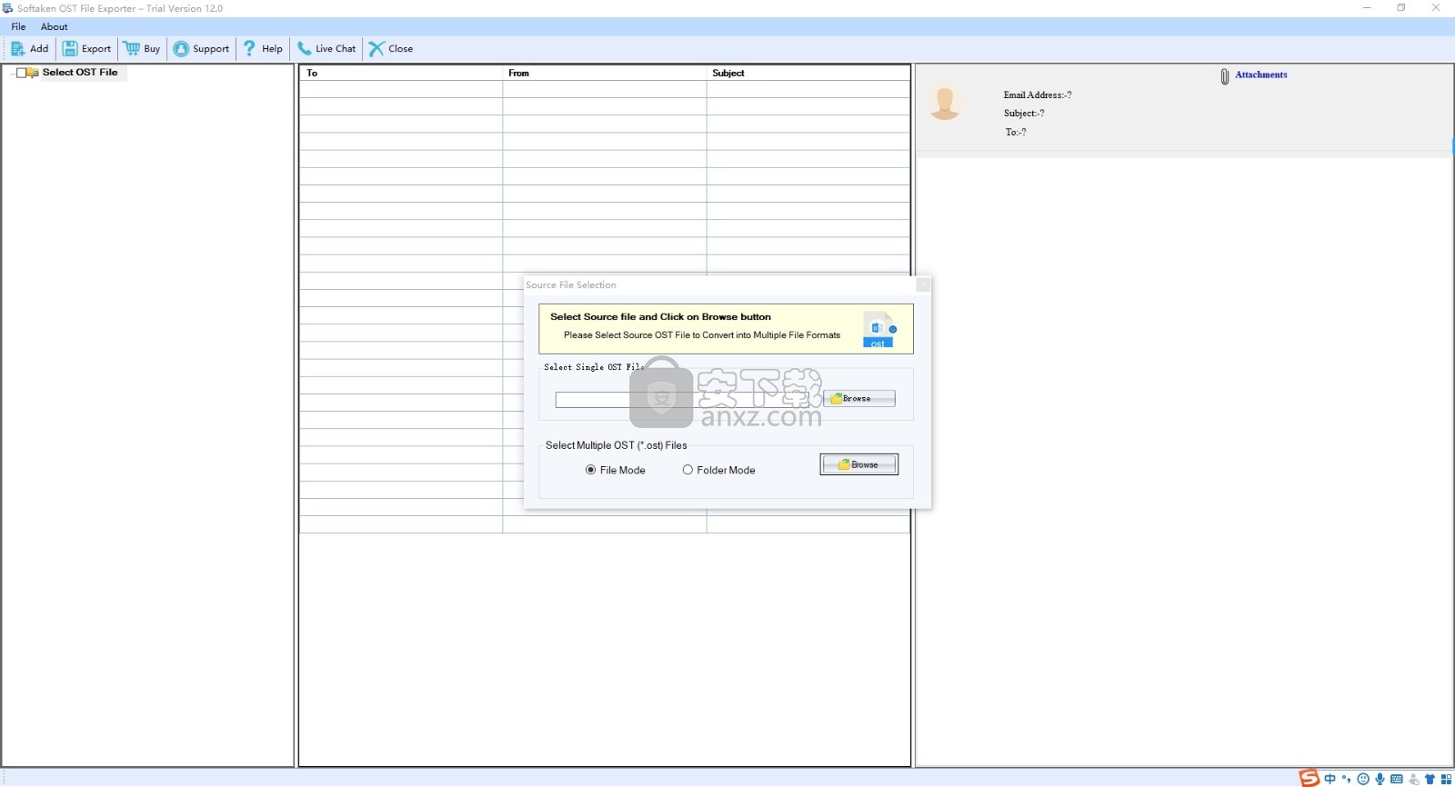Open the About menu

[54, 26]
